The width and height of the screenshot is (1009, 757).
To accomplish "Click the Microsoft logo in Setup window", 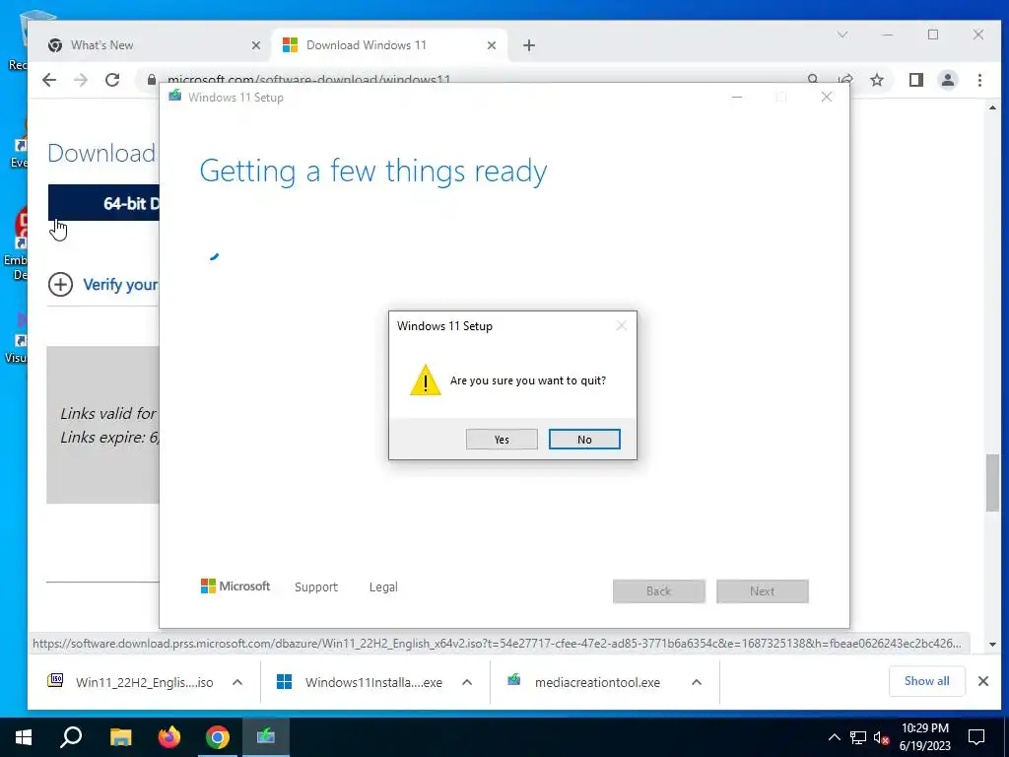I will (x=235, y=586).
